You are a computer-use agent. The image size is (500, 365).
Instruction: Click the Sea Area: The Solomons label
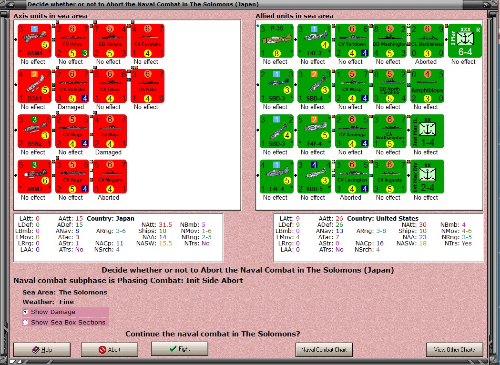coord(65,292)
